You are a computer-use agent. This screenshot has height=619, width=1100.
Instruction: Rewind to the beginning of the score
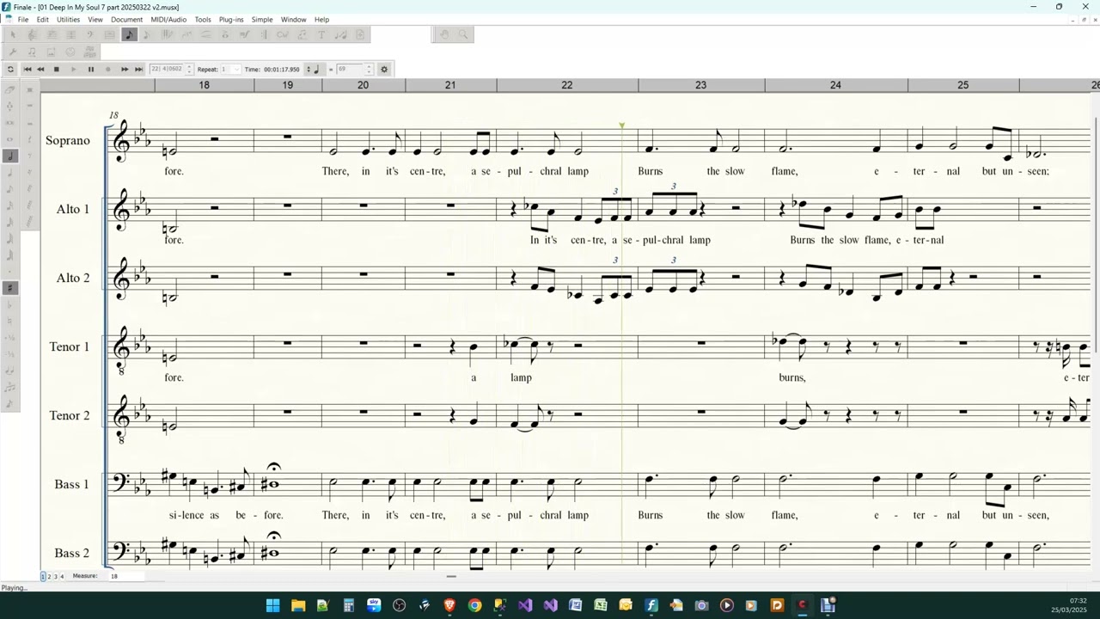click(x=27, y=69)
